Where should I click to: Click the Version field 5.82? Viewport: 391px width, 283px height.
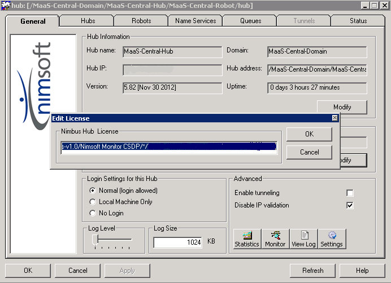(172, 88)
